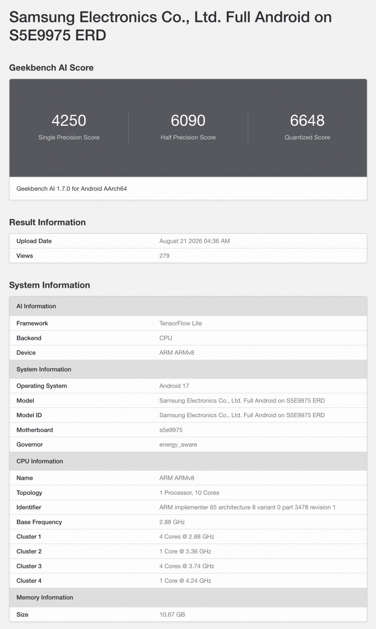
Task: Click the Cluster 1 value 4 Cores @ 2.88 GHz
Action: click(x=186, y=537)
